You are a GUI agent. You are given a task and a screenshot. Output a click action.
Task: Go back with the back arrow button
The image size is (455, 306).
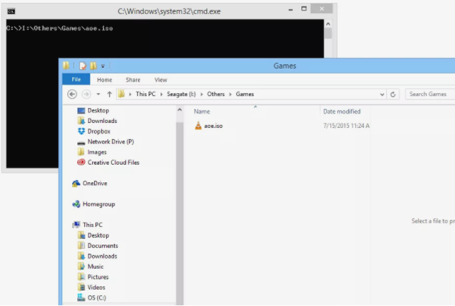[x=72, y=94]
